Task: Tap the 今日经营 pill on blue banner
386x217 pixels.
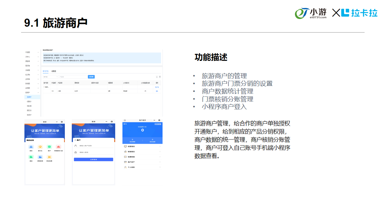Action: coord(158,124)
